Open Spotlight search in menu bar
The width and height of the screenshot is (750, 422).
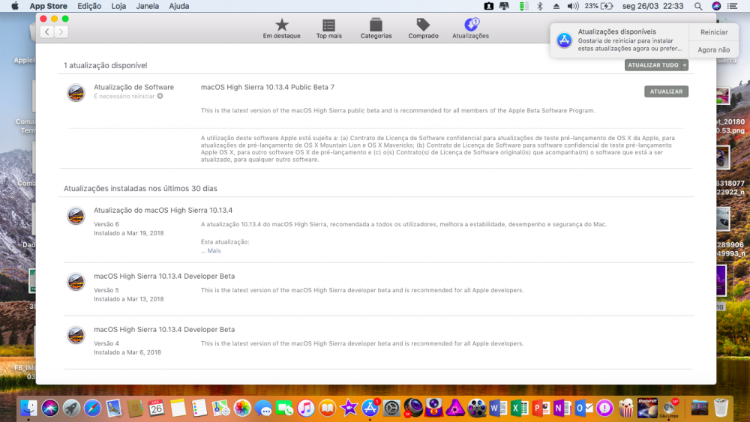[698, 6]
